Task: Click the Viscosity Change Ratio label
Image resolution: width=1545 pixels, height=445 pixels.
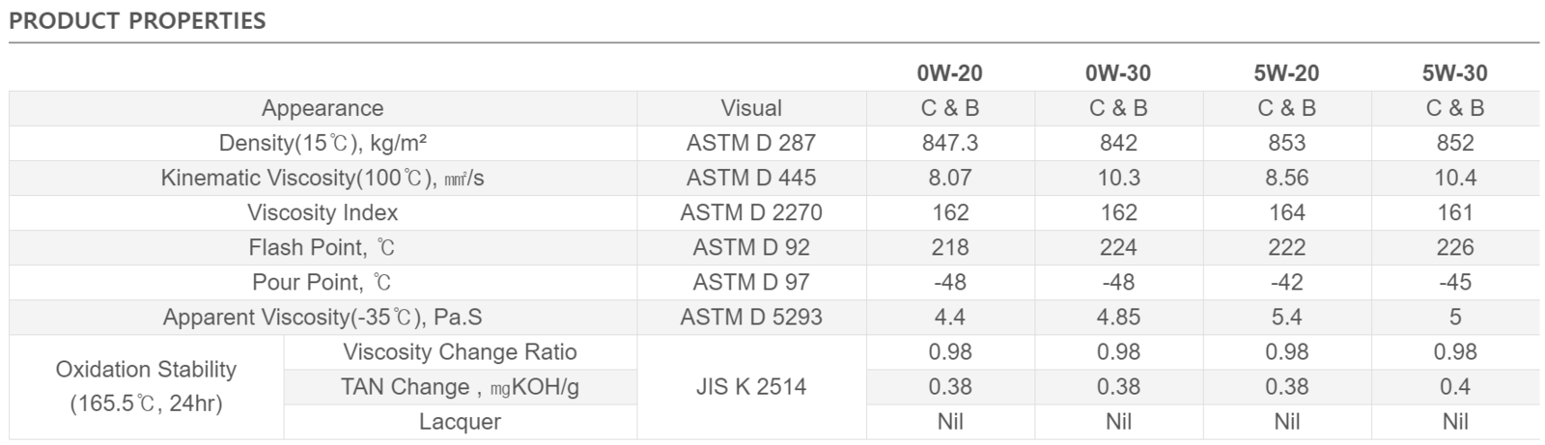Action: click(460, 351)
